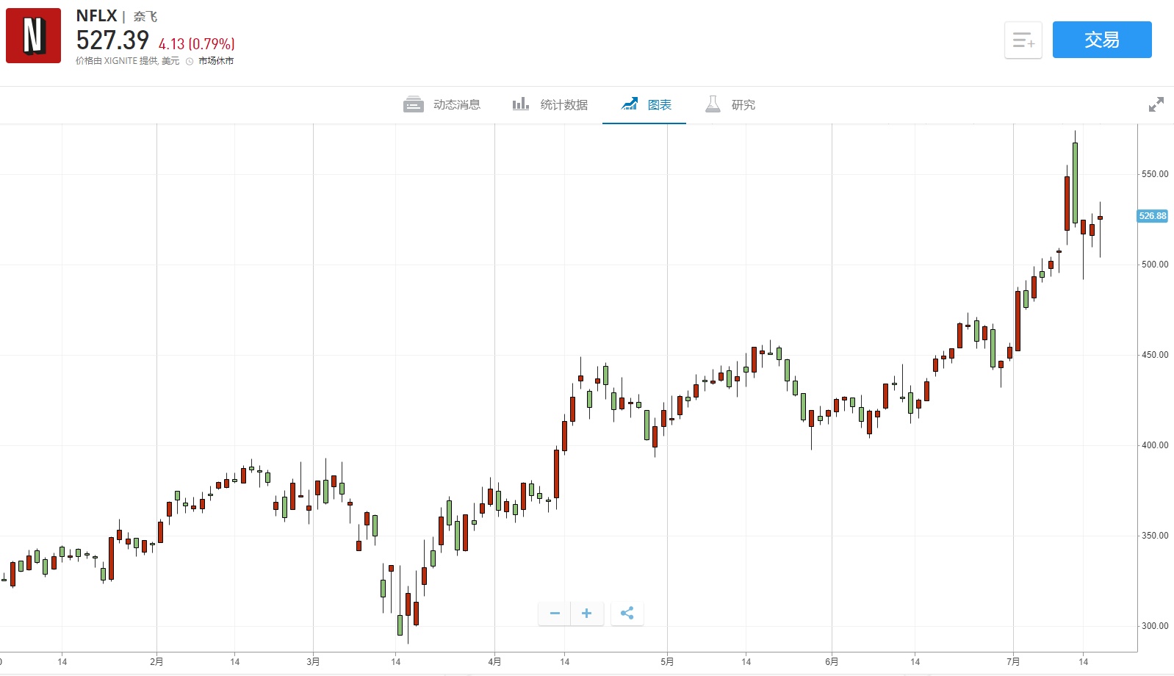1174x676 pixels.
Task: Click the clock icon beside 市场休市
Action: 190,62
